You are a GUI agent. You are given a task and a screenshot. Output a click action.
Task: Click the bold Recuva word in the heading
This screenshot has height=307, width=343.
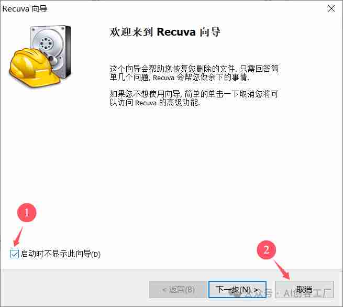tap(176, 32)
